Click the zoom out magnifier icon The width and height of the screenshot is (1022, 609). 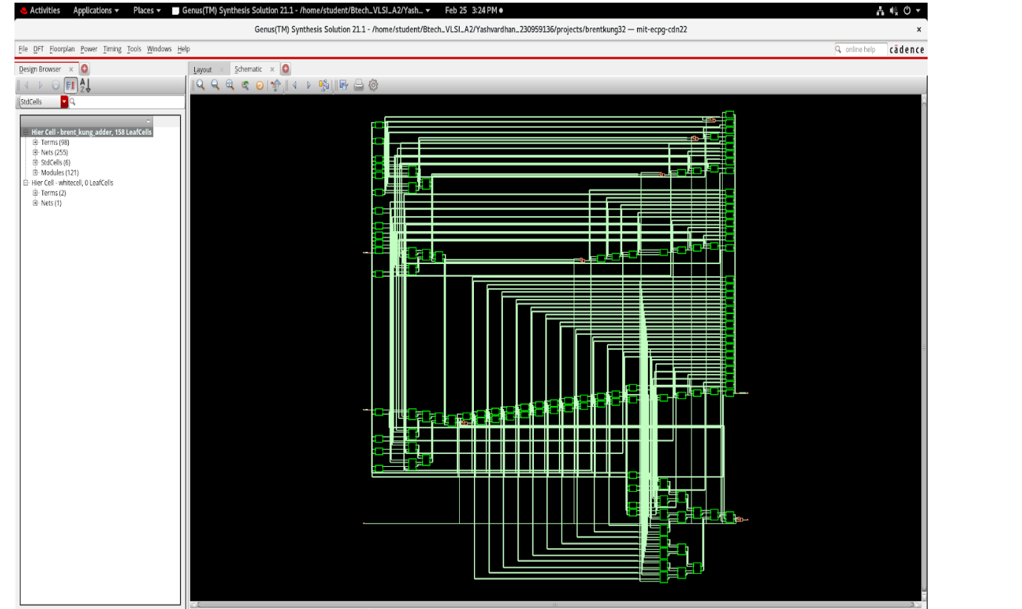tap(215, 85)
